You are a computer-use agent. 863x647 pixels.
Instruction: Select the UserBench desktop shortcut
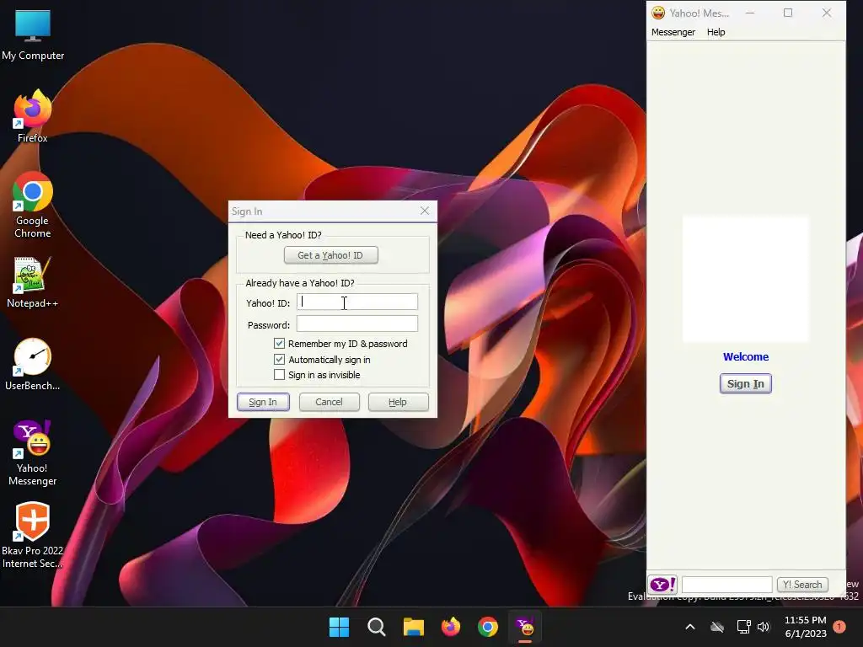pyautogui.click(x=33, y=364)
